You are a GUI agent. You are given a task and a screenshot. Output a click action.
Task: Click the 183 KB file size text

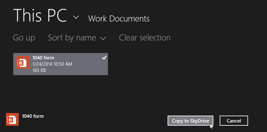click(39, 70)
